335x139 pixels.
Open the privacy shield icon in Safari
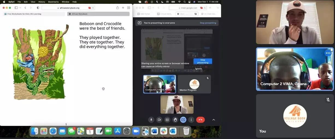pyautogui.click(x=38, y=8)
